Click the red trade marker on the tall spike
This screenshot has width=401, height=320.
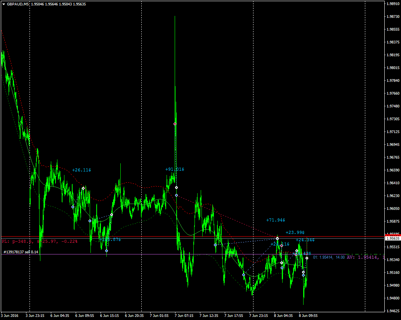[x=175, y=124]
